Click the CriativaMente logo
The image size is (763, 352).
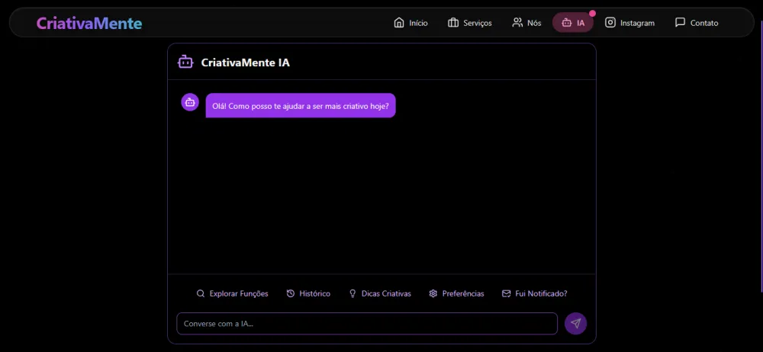[89, 23]
